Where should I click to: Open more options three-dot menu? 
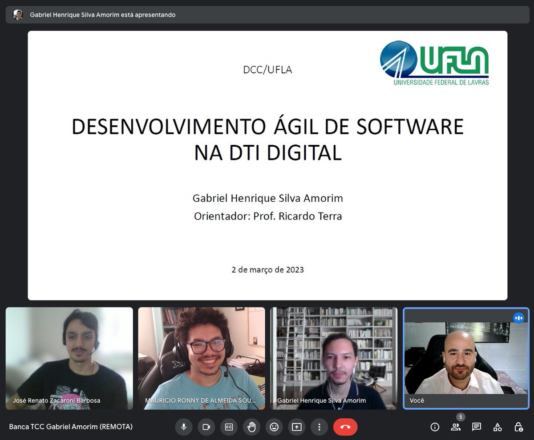(320, 427)
